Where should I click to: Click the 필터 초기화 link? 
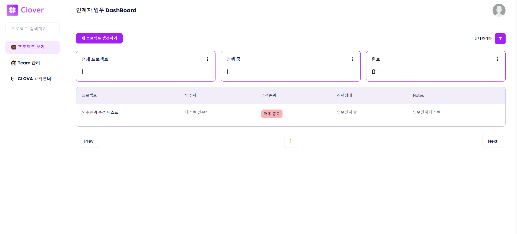483,39
